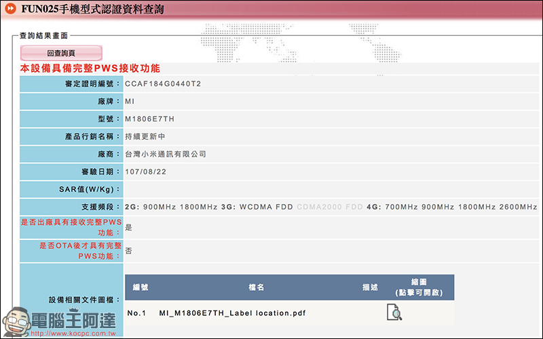Click the 描述 column header
543x339 pixels.
click(370, 287)
